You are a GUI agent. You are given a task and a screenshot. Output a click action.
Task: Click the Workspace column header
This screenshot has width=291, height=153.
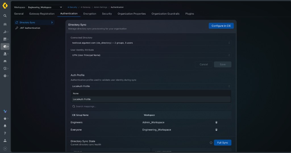[x=149, y=115]
